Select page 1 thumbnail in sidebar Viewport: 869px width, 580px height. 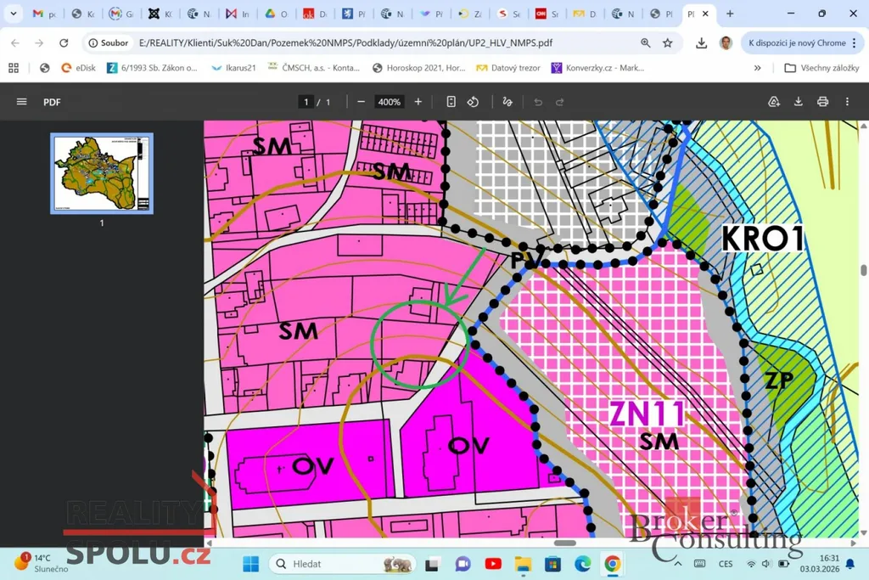tap(102, 173)
